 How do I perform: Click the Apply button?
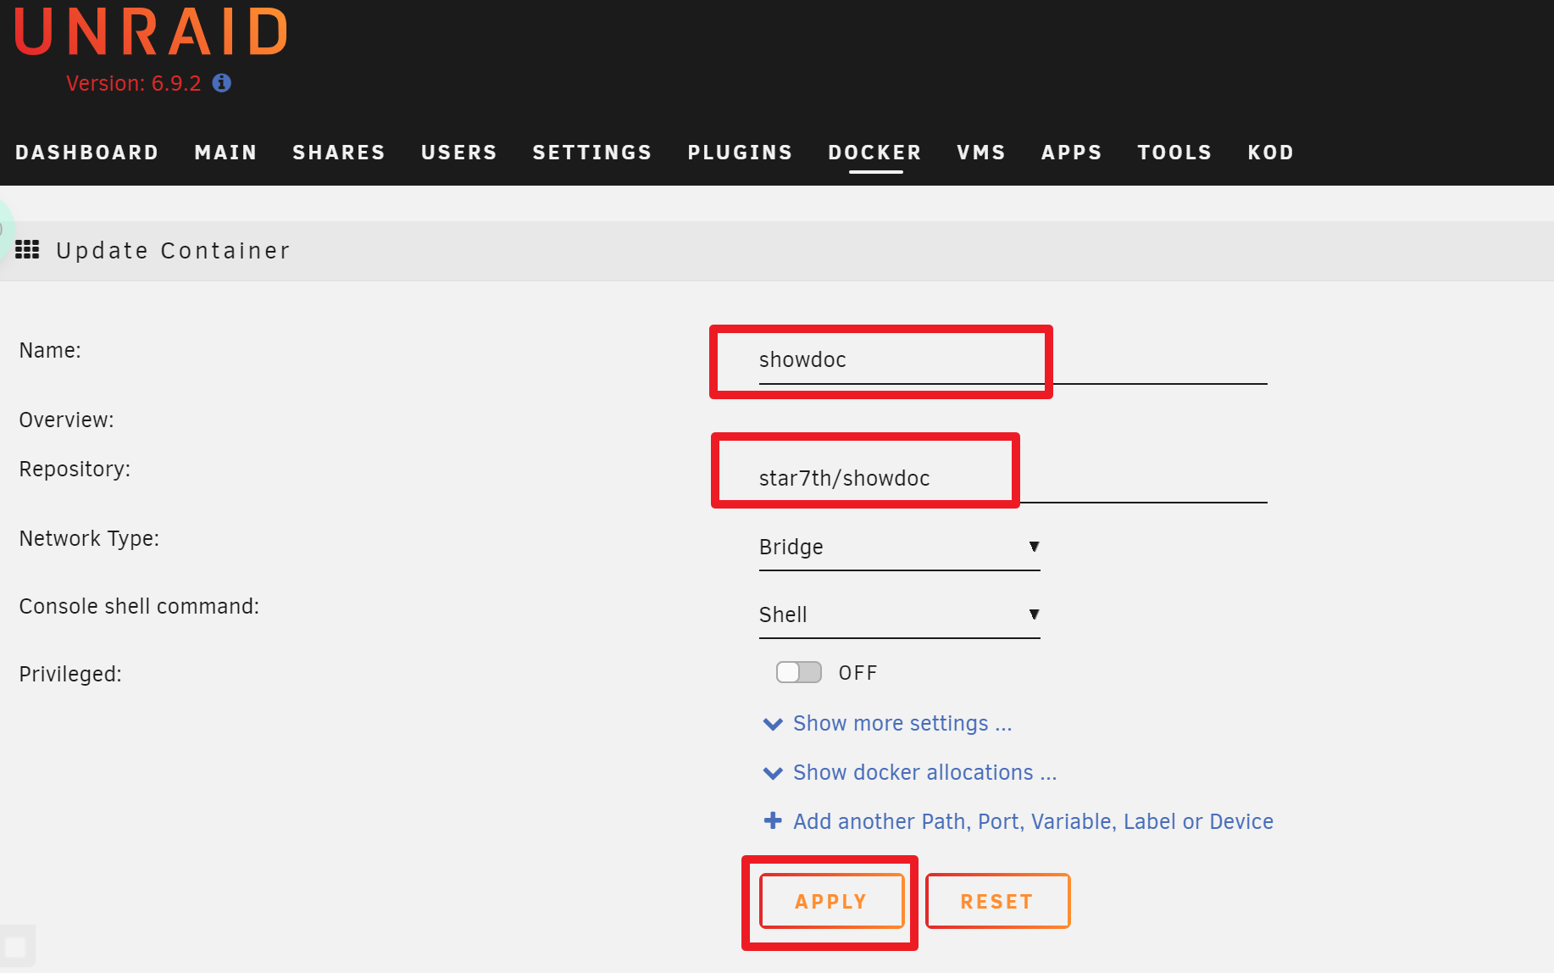pos(831,901)
